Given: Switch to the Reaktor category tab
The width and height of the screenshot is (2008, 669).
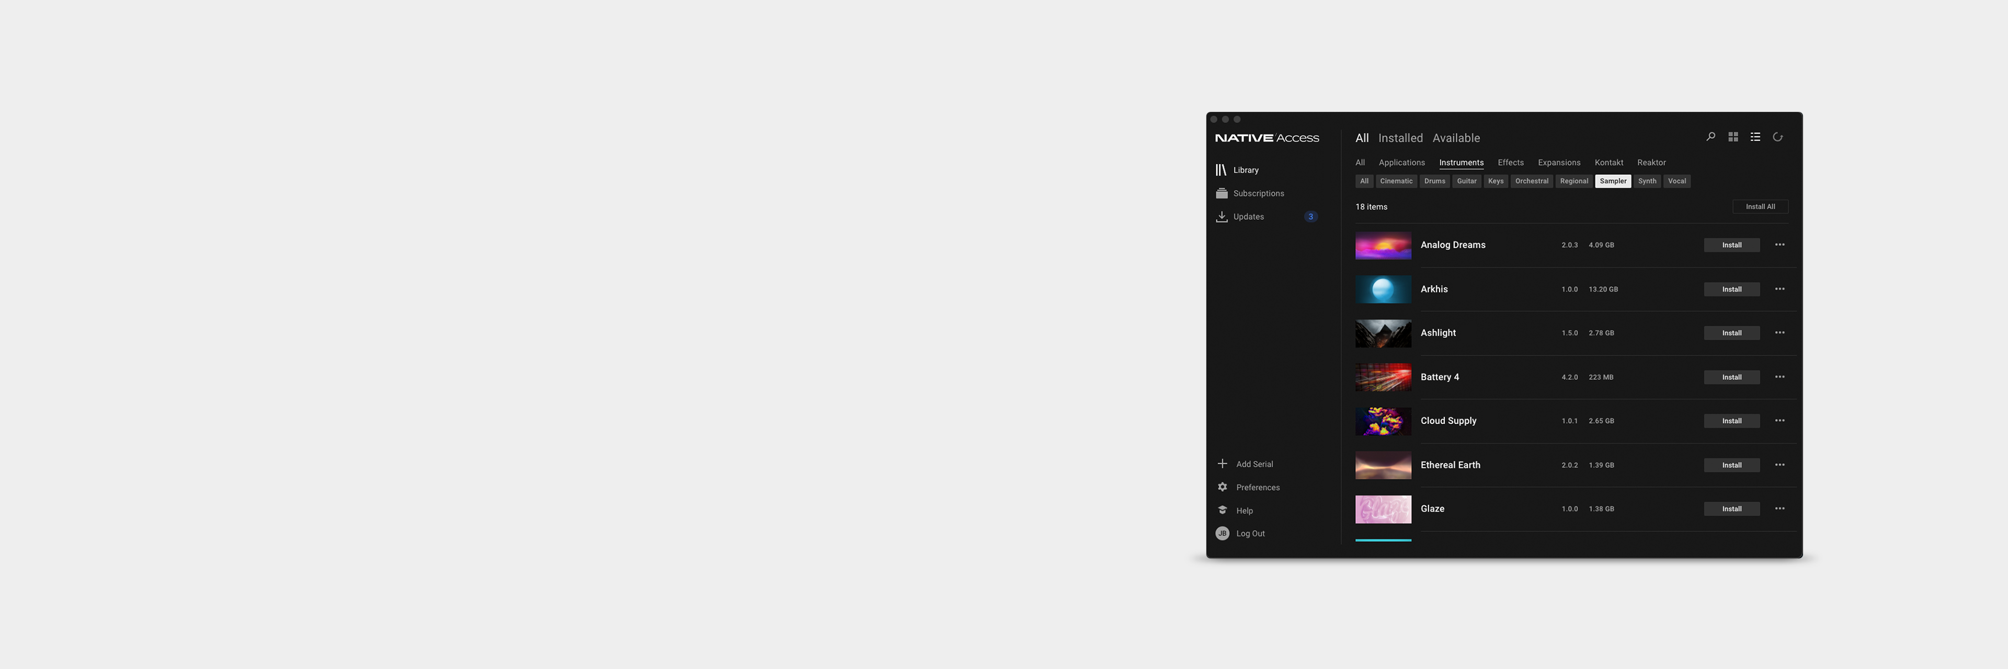Looking at the screenshot, I should [1651, 163].
